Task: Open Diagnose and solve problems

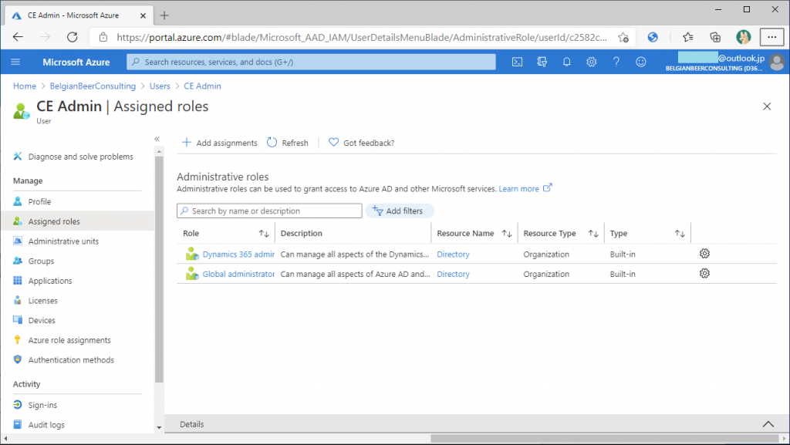Action: pos(80,157)
